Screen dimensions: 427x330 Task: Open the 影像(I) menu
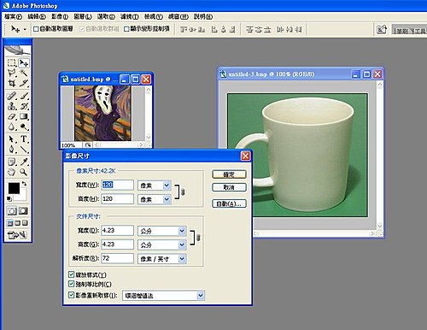pyautogui.click(x=60, y=17)
